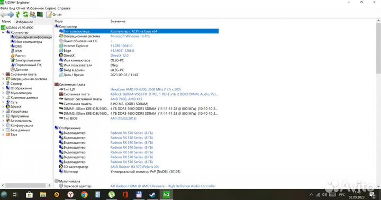Screen dimensions: 381x200
Task: Select the Конфигурация tree item
Action: pos(20,125)
